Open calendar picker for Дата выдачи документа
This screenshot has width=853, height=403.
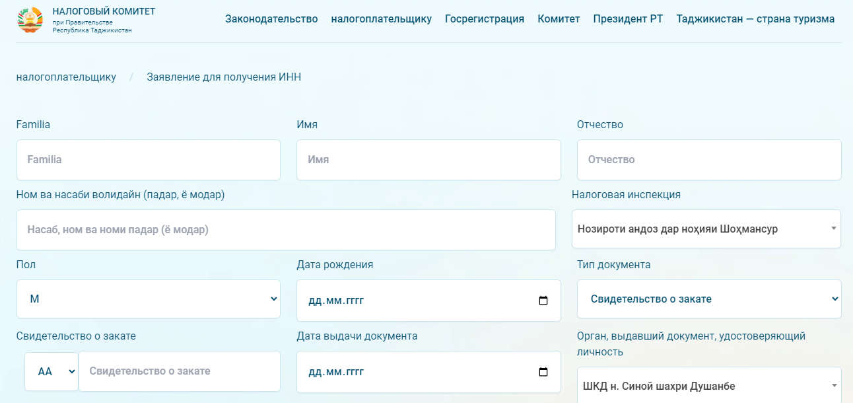click(x=543, y=372)
